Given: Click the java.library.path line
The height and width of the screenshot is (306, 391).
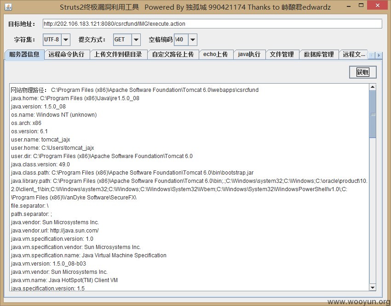Looking at the screenshot, I should [x=189, y=189].
